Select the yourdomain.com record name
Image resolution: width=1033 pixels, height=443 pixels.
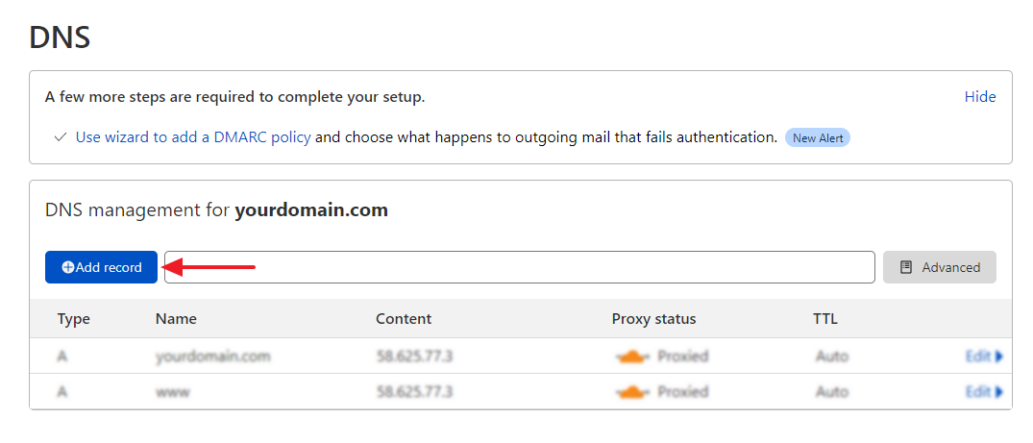click(x=213, y=357)
